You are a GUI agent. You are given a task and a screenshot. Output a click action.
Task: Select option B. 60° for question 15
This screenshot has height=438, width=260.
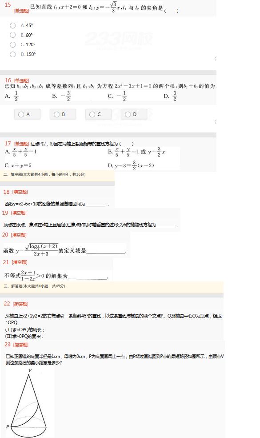13,35
